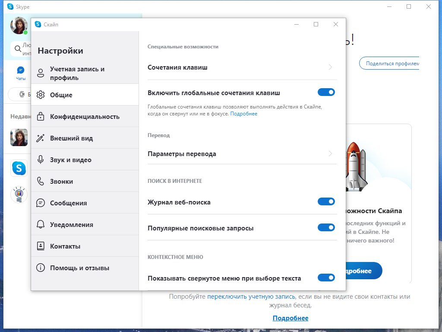Open the Контакты settings section

click(x=85, y=246)
